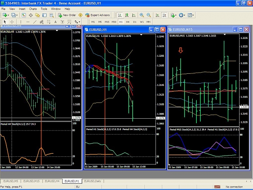
Task: Switch to the EURUSD,M5 tab
Action: [x=11, y=181]
